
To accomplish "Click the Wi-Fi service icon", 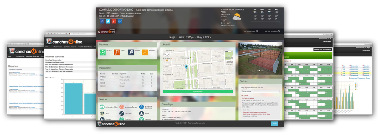I will pos(102,113).
